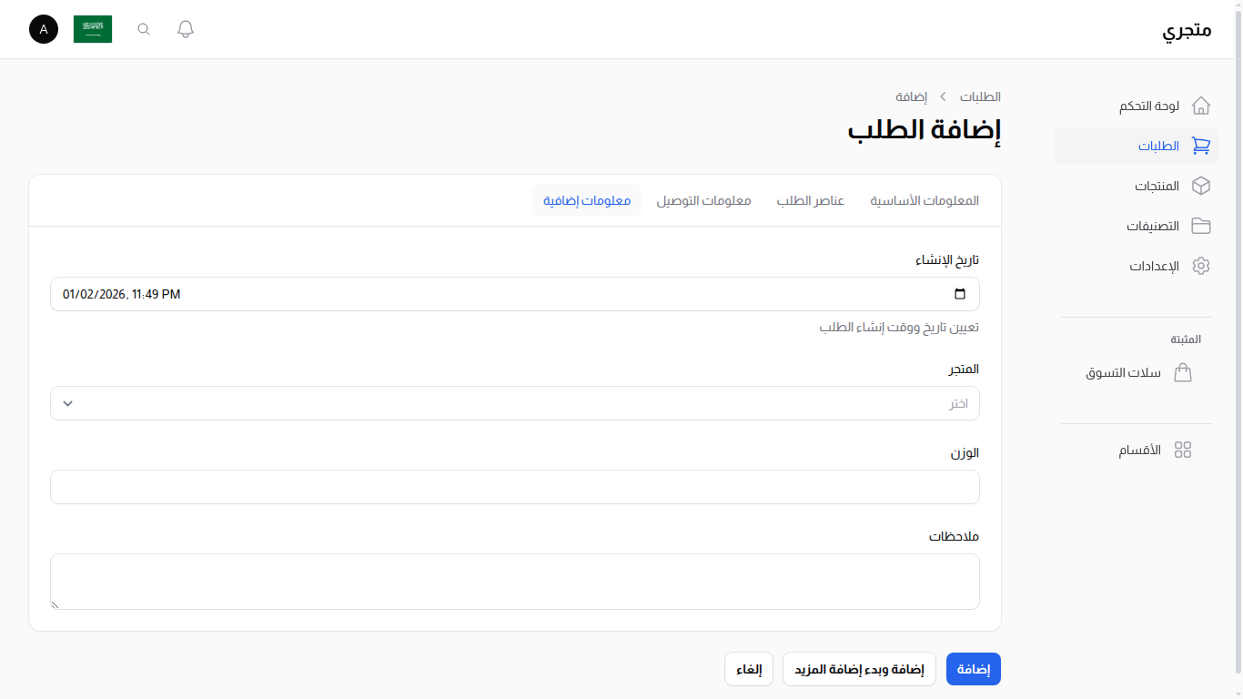Viewport: 1243px width, 699px height.
Task: Click the search magnifier icon
Action: point(143,28)
